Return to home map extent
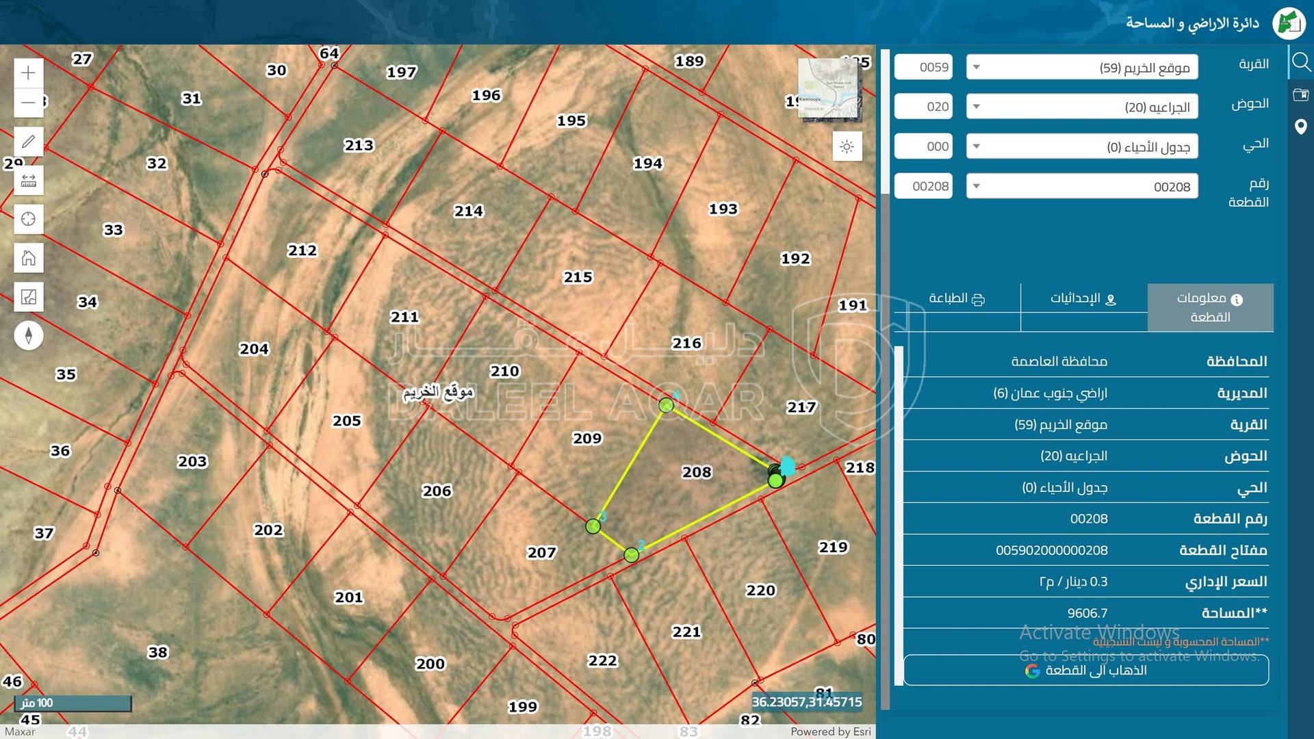The image size is (1314, 739). [28, 258]
